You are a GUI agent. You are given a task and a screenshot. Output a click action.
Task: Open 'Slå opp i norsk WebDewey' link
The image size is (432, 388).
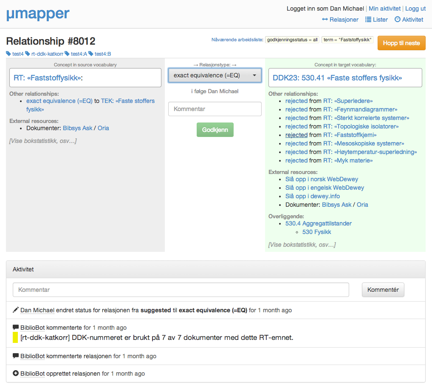[x=322, y=179]
